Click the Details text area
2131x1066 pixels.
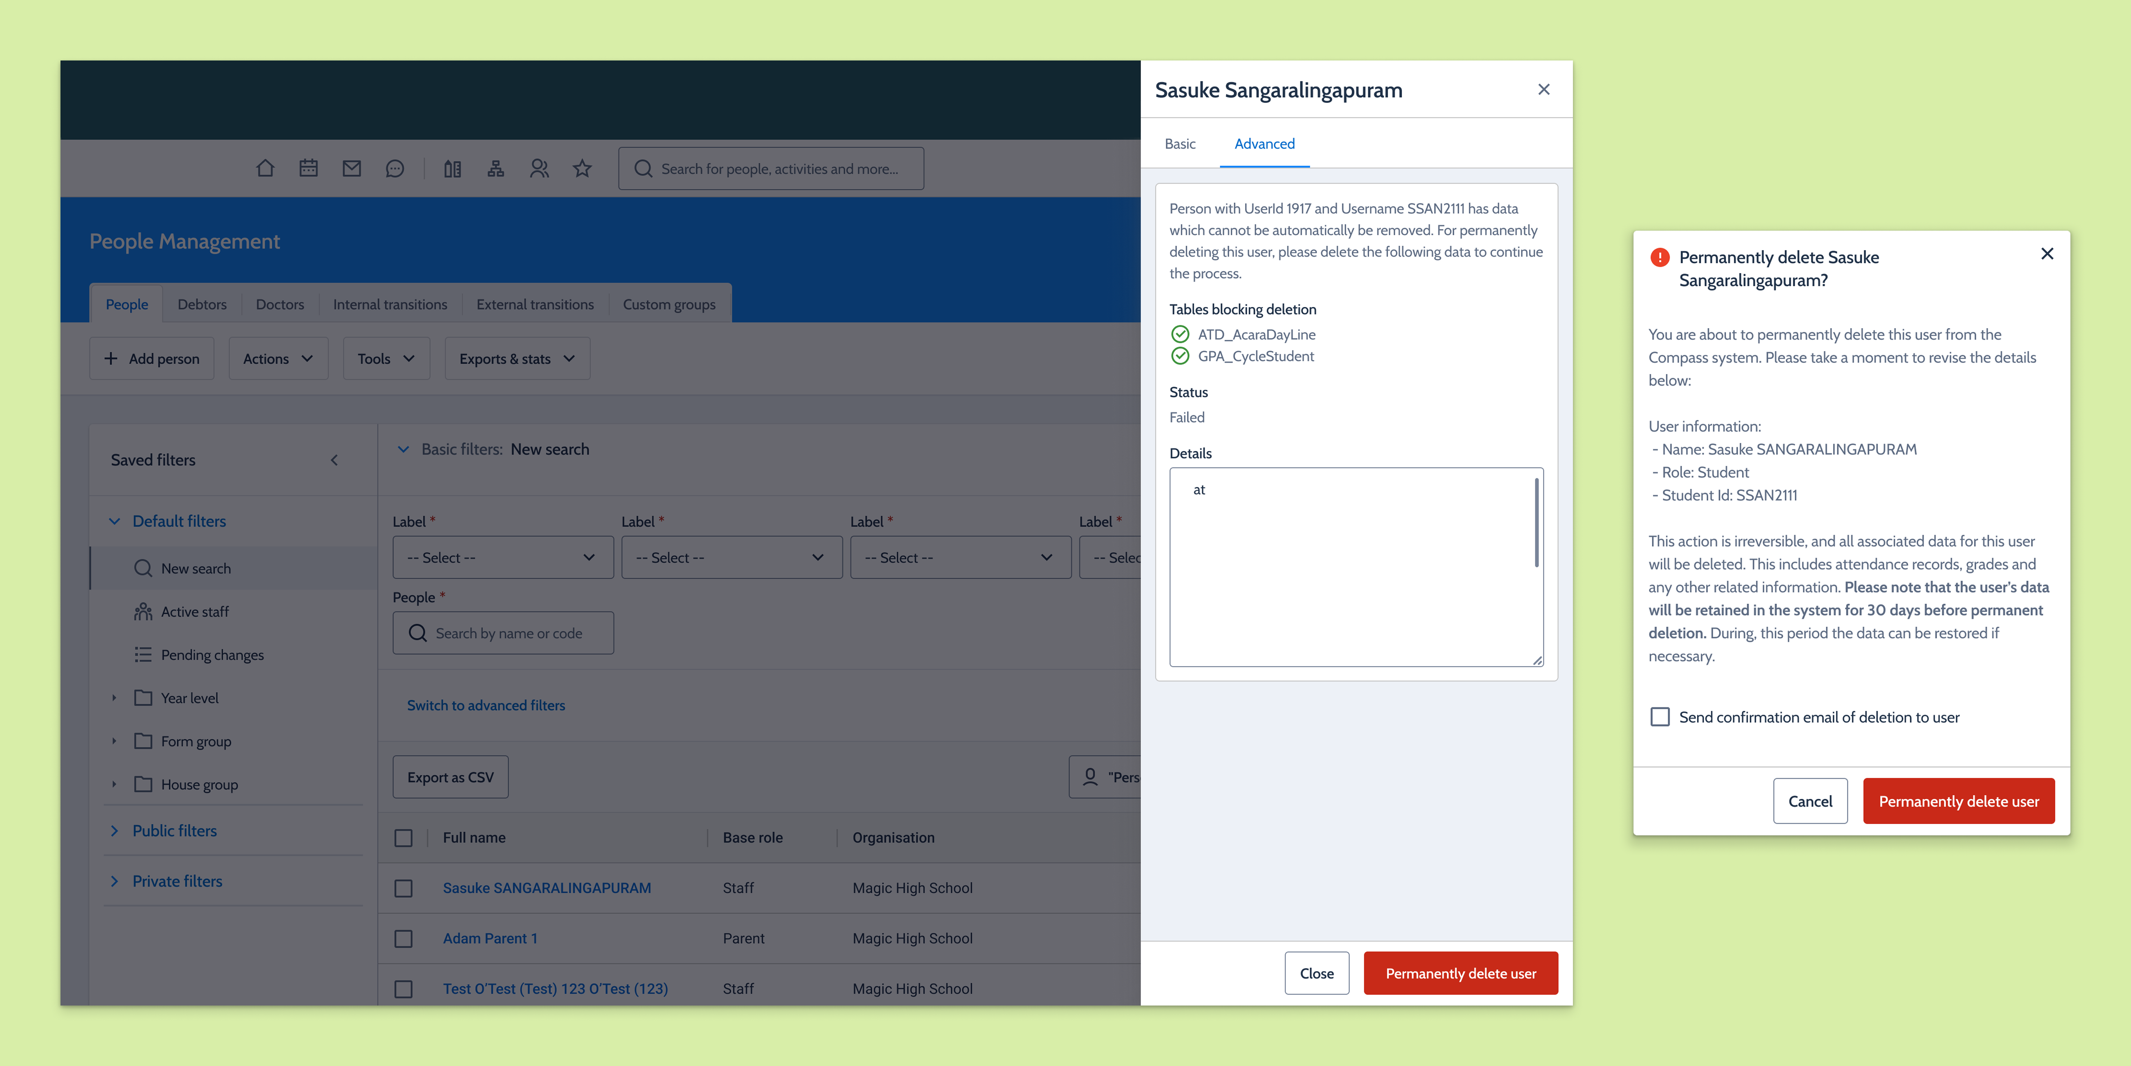coord(1356,567)
